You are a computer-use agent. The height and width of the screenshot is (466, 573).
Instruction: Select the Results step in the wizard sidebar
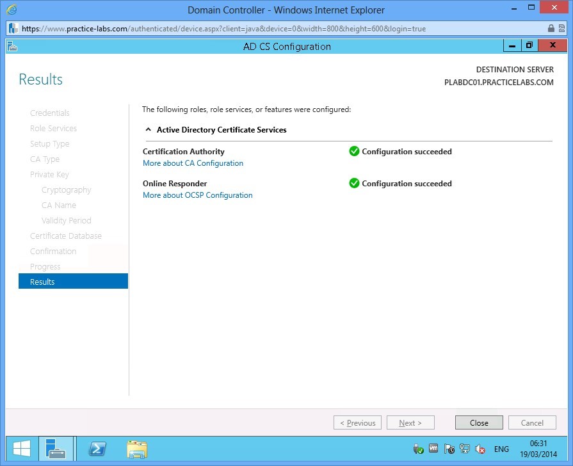pyautogui.click(x=42, y=282)
